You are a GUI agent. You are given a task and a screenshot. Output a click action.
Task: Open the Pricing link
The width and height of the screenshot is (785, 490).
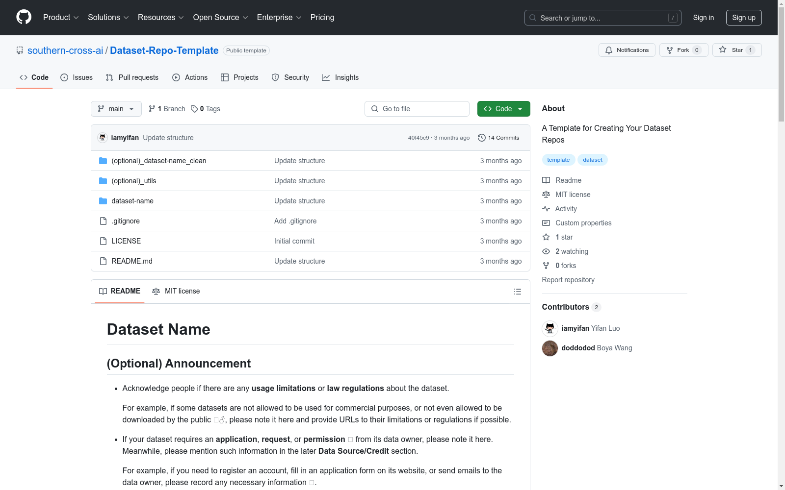[x=322, y=17]
